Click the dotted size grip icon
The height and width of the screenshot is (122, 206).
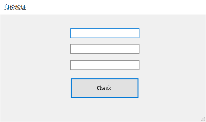coord(203,119)
